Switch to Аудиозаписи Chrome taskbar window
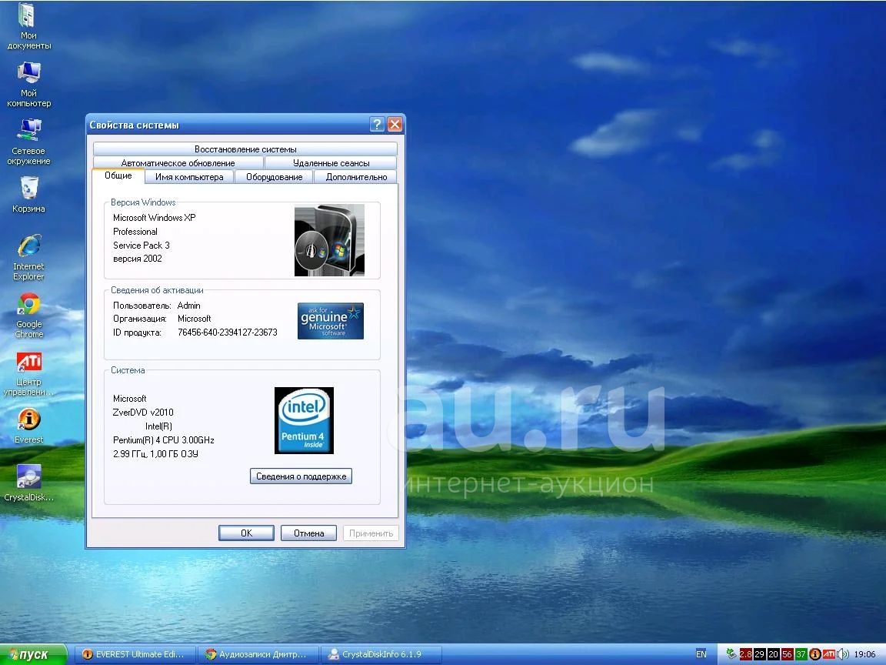Image resolution: width=886 pixels, height=665 pixels. pyautogui.click(x=258, y=654)
